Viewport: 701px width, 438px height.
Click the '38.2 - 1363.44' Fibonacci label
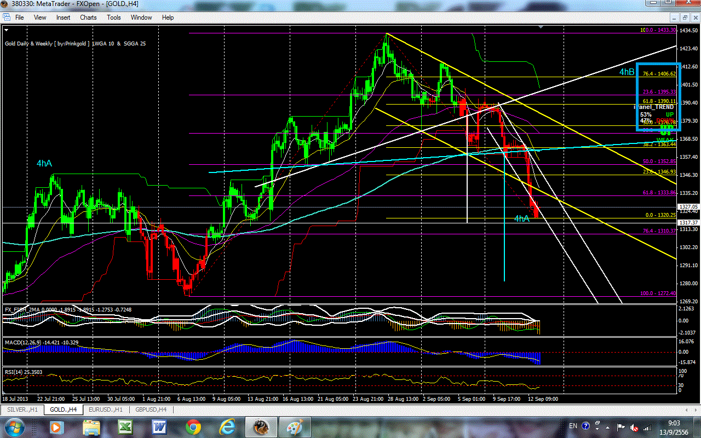[659, 144]
